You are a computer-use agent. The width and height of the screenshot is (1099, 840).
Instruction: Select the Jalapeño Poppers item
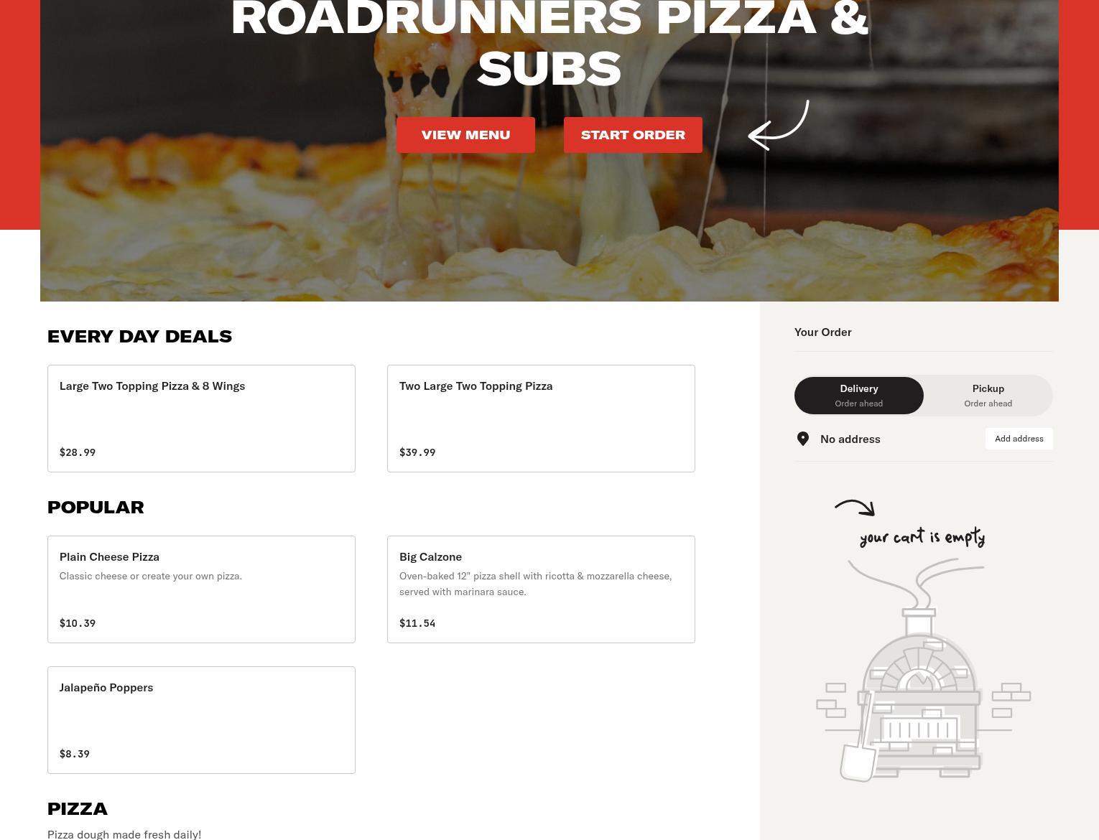pyautogui.click(x=201, y=720)
